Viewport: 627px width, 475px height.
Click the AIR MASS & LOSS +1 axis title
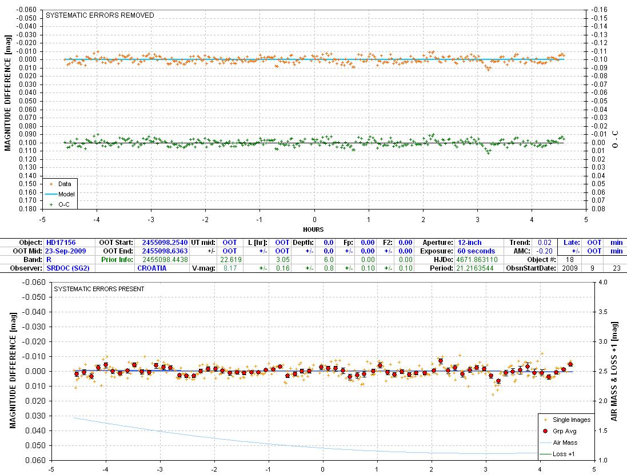pos(614,371)
